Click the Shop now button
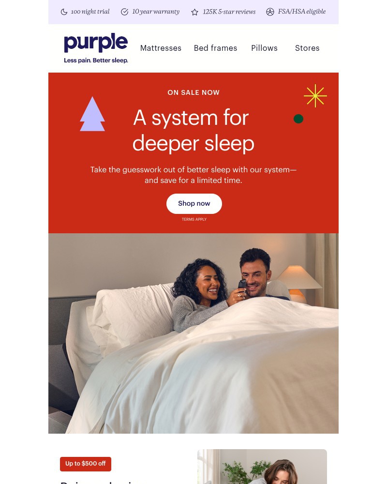Viewport: 387px width, 484px height. [194, 204]
